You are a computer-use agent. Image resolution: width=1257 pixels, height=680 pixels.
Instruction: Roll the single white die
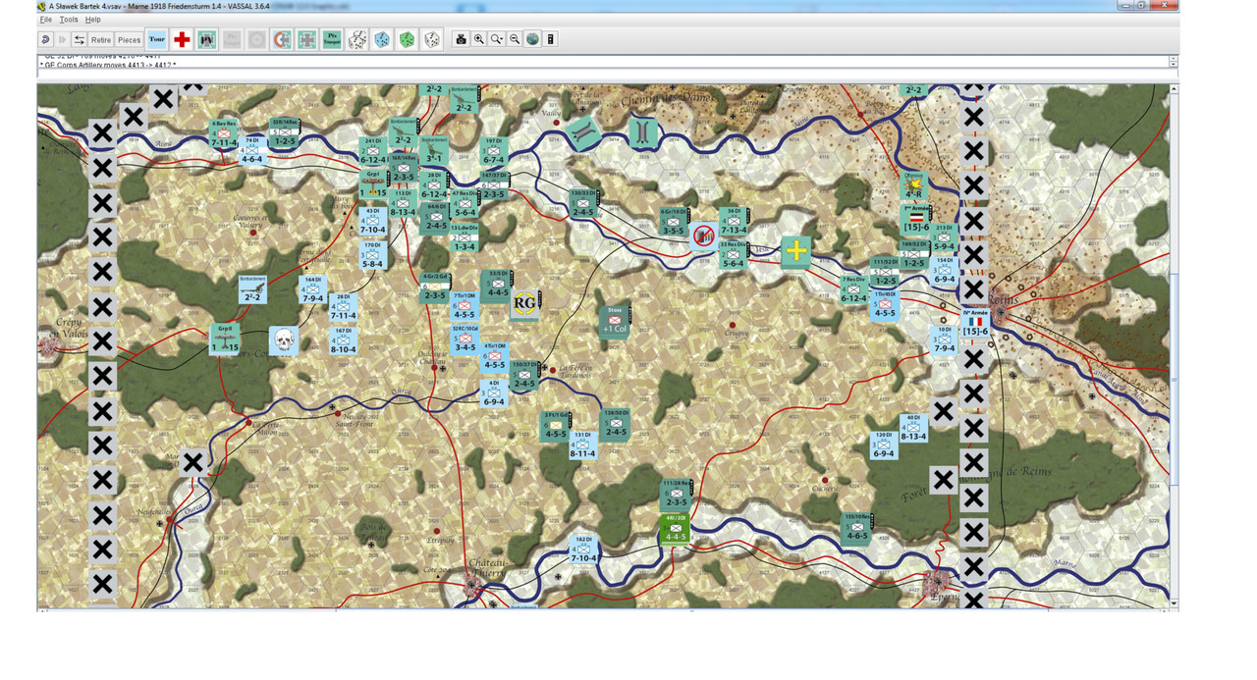coord(432,40)
